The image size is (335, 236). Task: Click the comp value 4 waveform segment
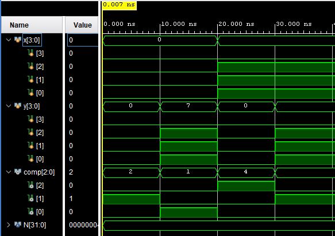(x=246, y=173)
